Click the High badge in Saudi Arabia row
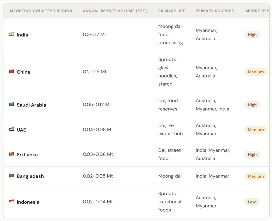Viewport: 272px width, 221px height. click(x=252, y=105)
